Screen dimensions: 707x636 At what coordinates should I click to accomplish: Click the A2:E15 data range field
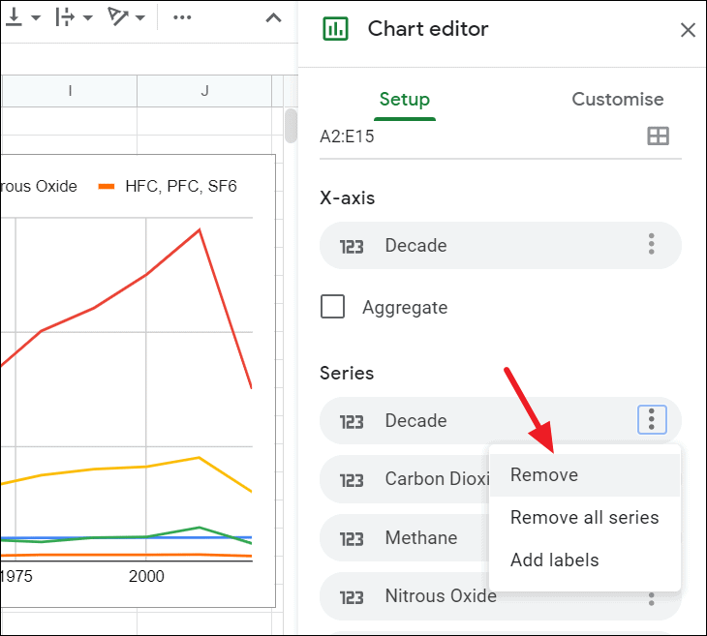click(x=501, y=136)
